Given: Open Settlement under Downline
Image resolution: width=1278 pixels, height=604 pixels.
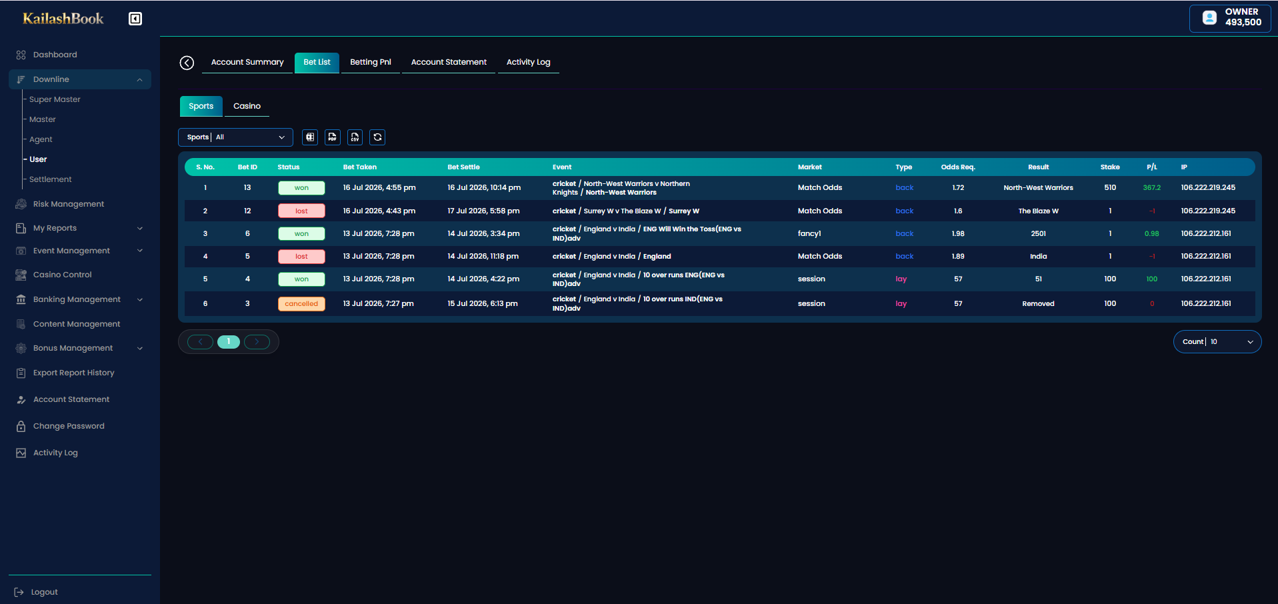Looking at the screenshot, I should [x=51, y=179].
